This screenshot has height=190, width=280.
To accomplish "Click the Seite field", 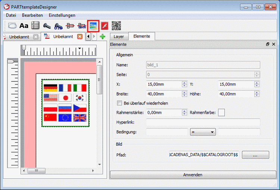I will tap(200, 75).
